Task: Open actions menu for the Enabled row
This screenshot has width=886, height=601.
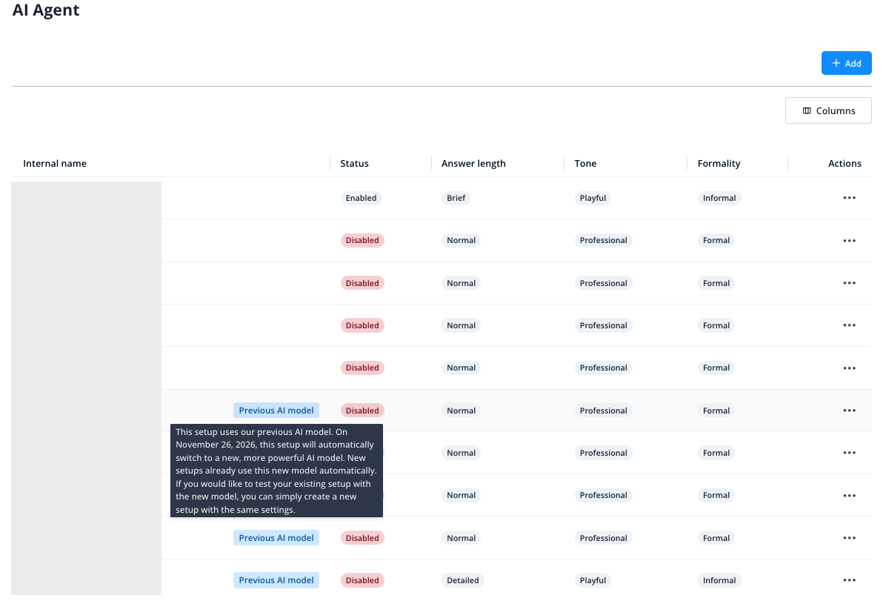Action: pyautogui.click(x=849, y=198)
